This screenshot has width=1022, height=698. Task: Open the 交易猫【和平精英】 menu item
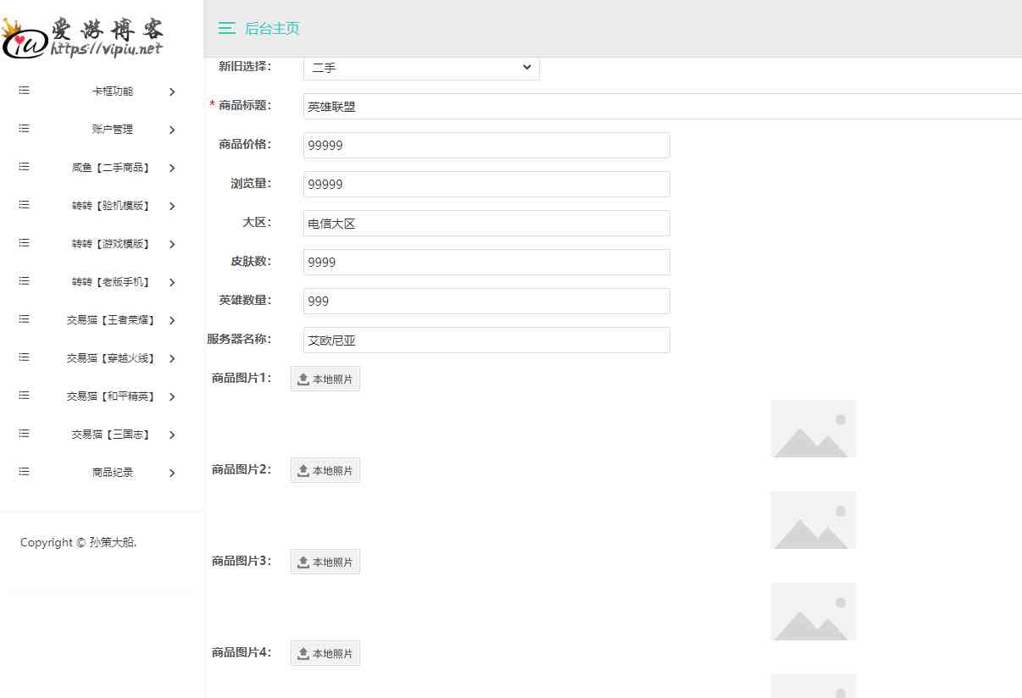click(x=113, y=396)
